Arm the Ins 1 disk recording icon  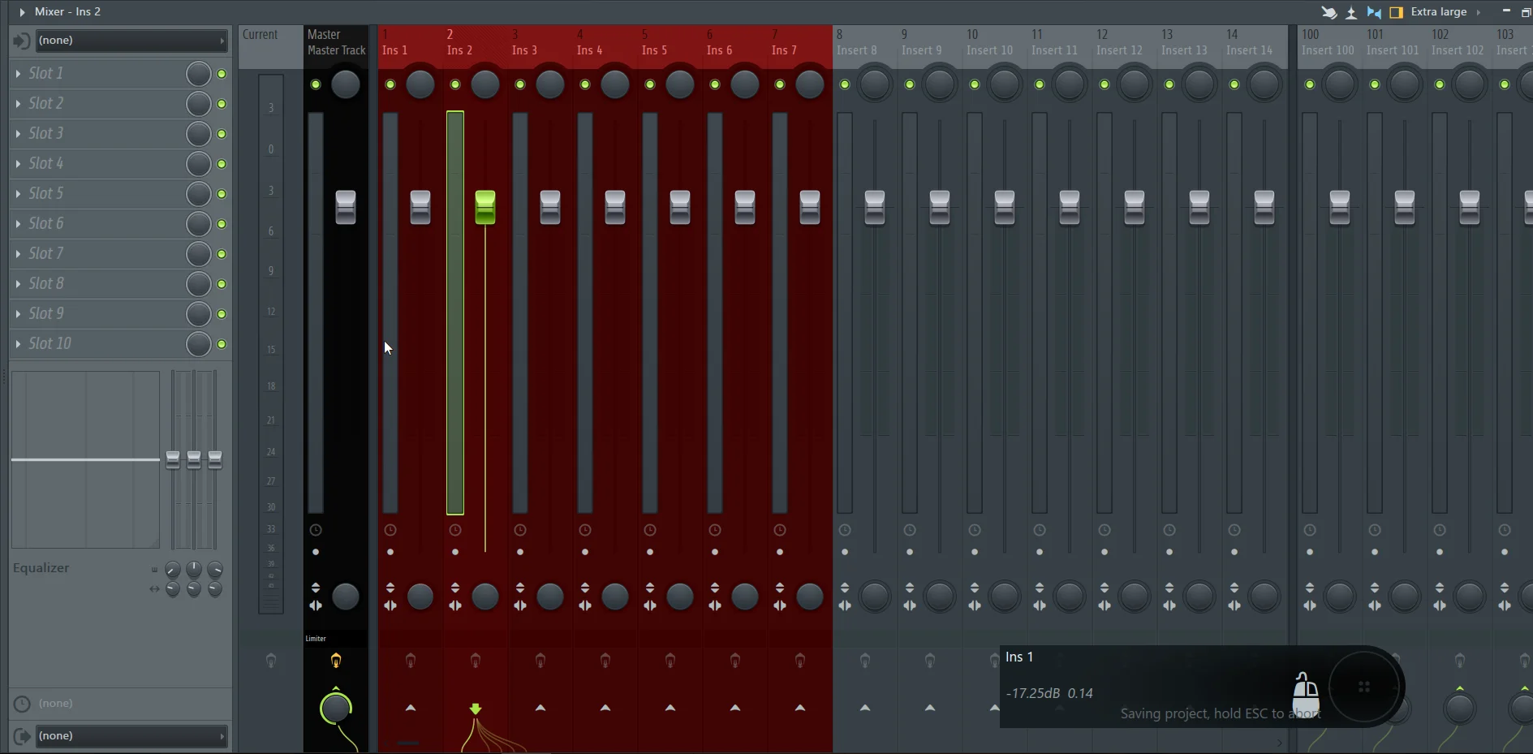tap(411, 661)
